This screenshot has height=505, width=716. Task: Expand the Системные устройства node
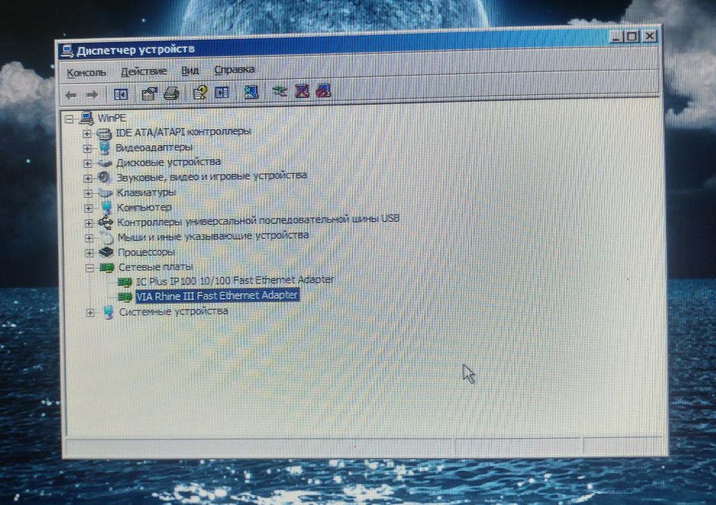pos(90,313)
